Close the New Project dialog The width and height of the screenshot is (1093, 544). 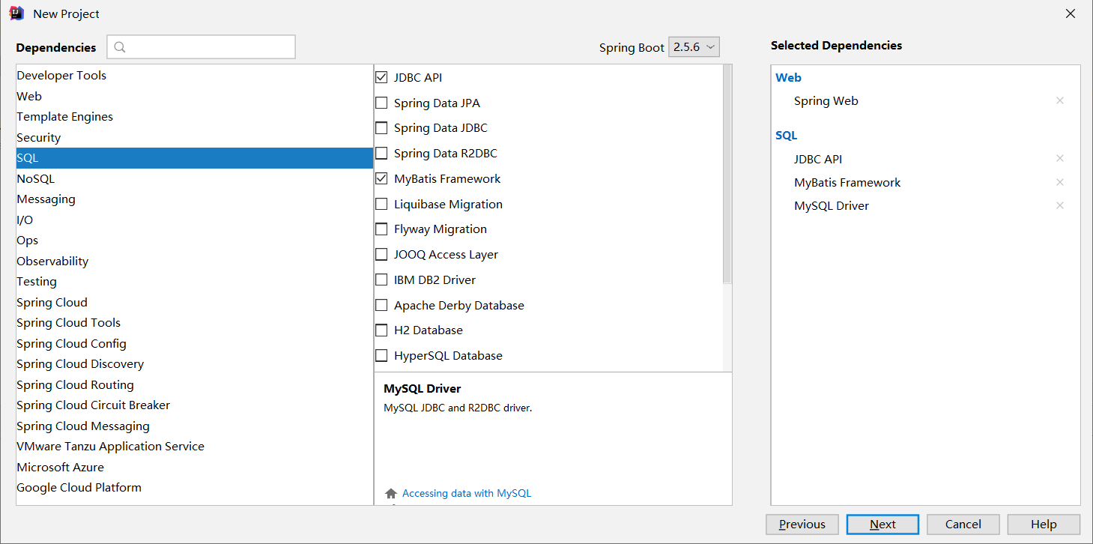tap(1071, 13)
